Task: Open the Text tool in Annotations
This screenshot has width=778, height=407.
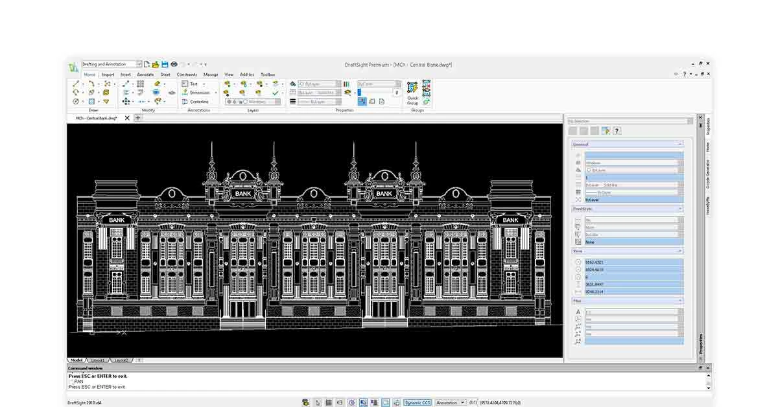Action: click(x=193, y=84)
